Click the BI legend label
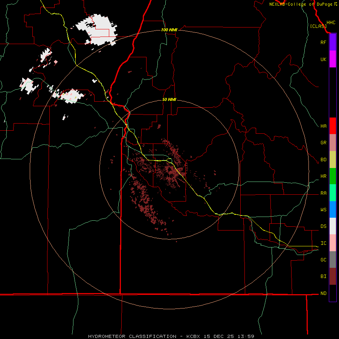The height and width of the screenshot is (339, 339). pyautogui.click(x=323, y=276)
